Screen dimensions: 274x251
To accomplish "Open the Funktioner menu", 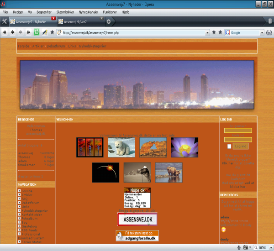I will 110,12.
